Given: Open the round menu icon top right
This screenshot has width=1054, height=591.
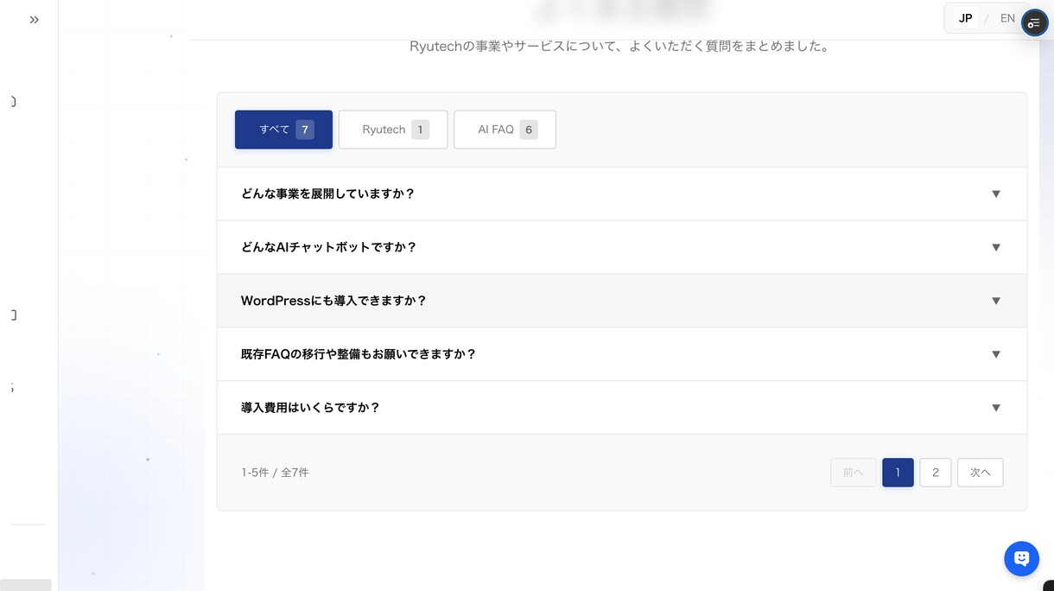Looking at the screenshot, I should coord(1034,22).
